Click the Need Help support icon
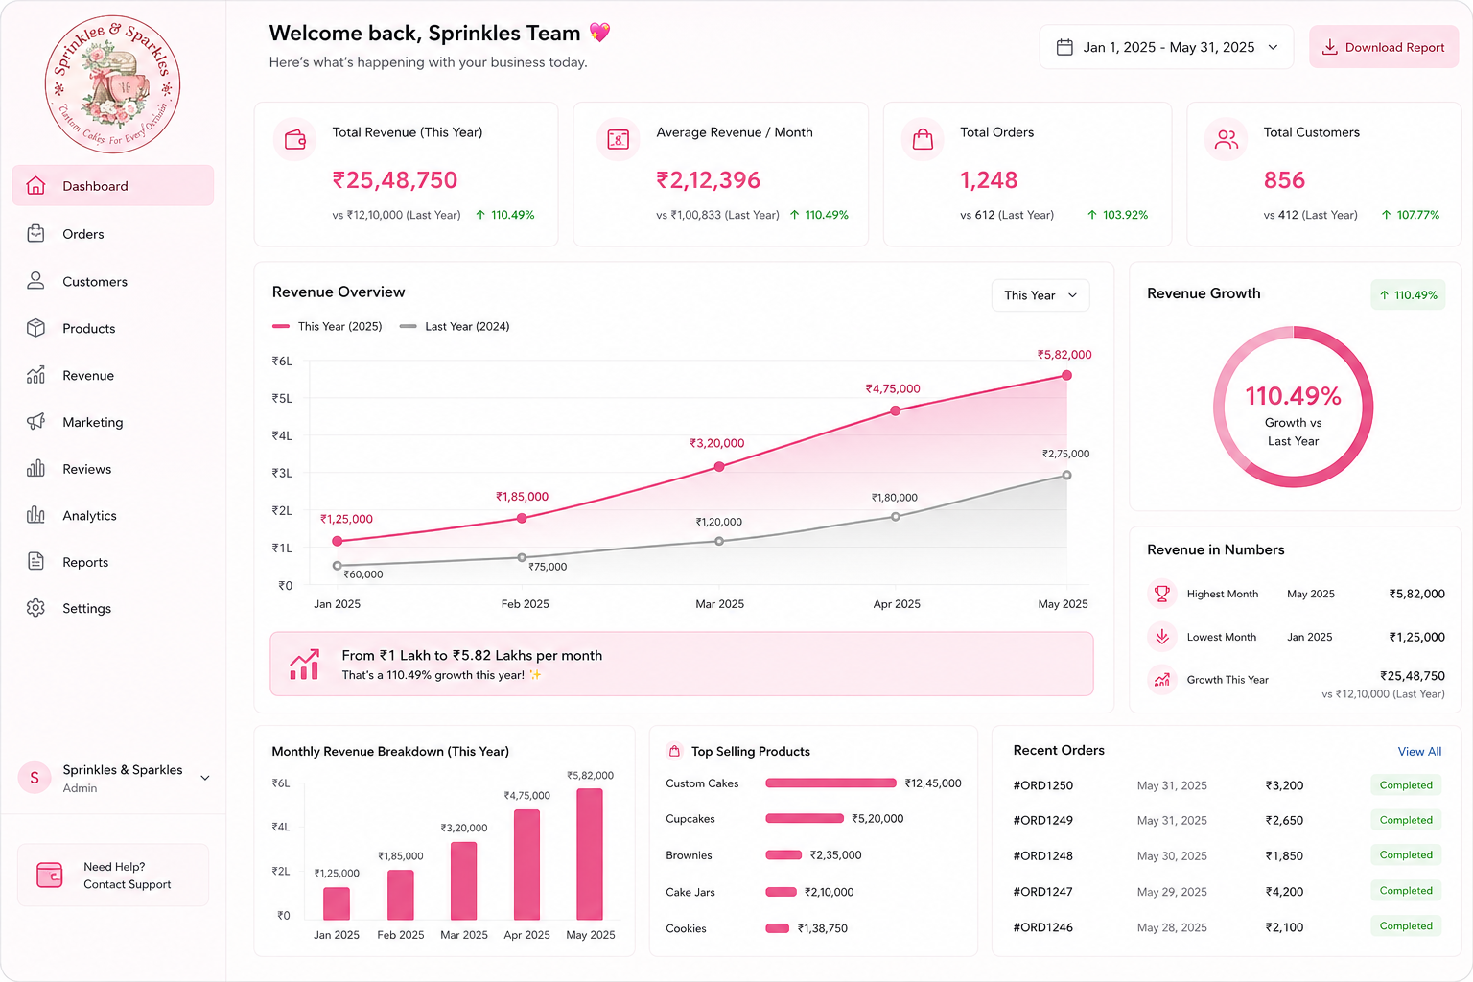 click(50, 875)
